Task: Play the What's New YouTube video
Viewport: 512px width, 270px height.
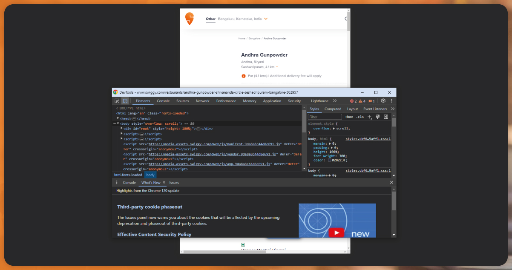Action: [337, 233]
